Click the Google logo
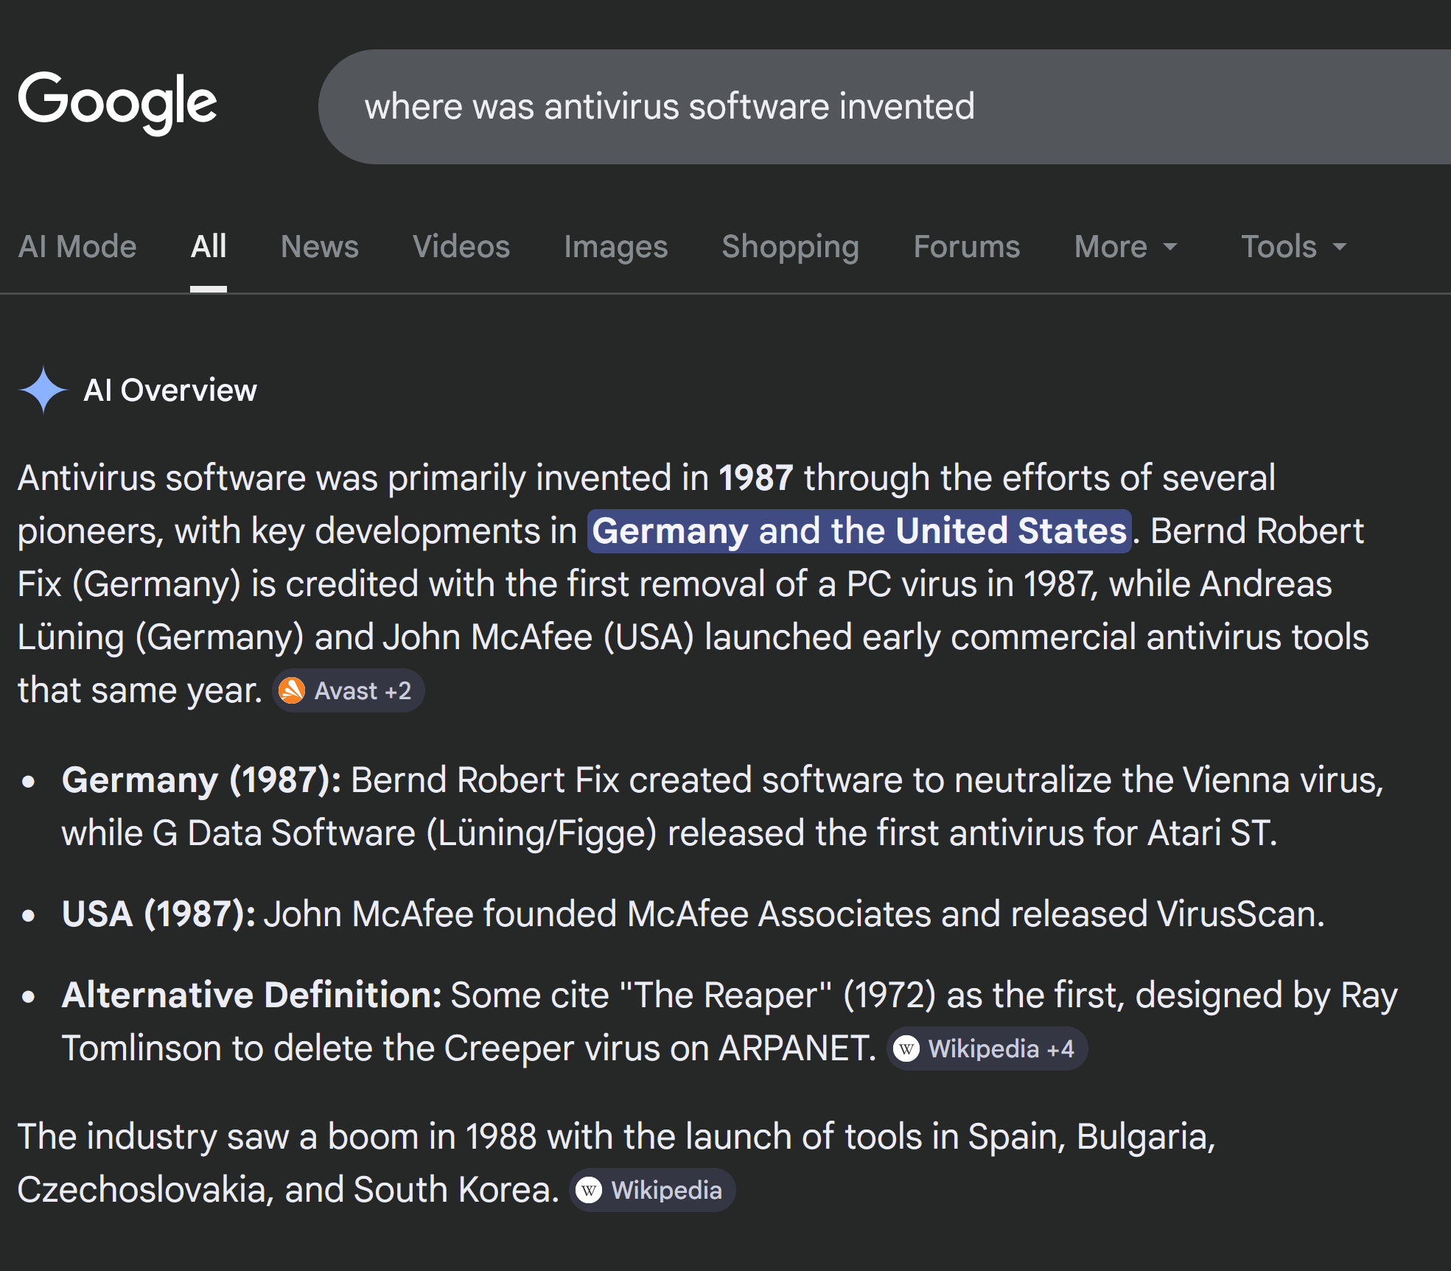The image size is (1451, 1271). [x=117, y=103]
